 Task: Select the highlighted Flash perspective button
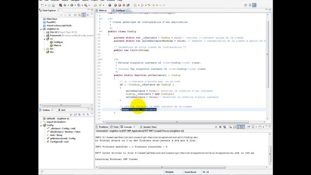click(254, 5)
